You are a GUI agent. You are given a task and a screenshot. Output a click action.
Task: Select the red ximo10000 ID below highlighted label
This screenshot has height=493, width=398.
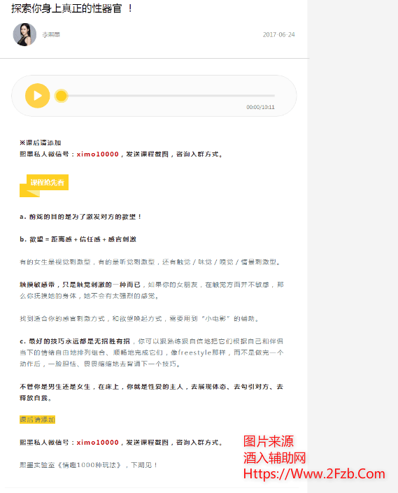98,443
